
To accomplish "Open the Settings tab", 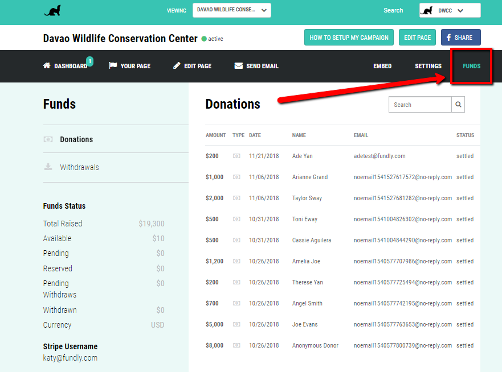I will pos(428,66).
